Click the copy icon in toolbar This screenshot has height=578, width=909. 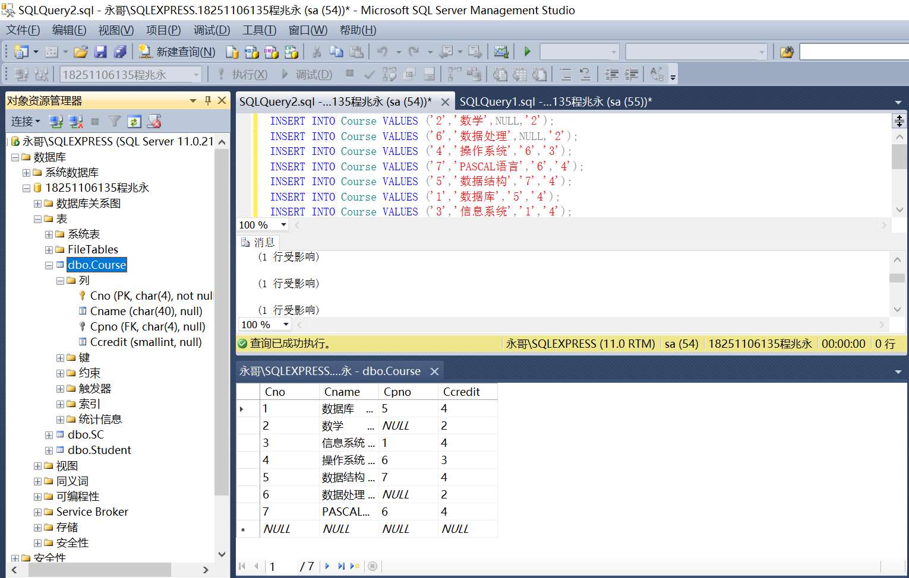pyautogui.click(x=336, y=52)
